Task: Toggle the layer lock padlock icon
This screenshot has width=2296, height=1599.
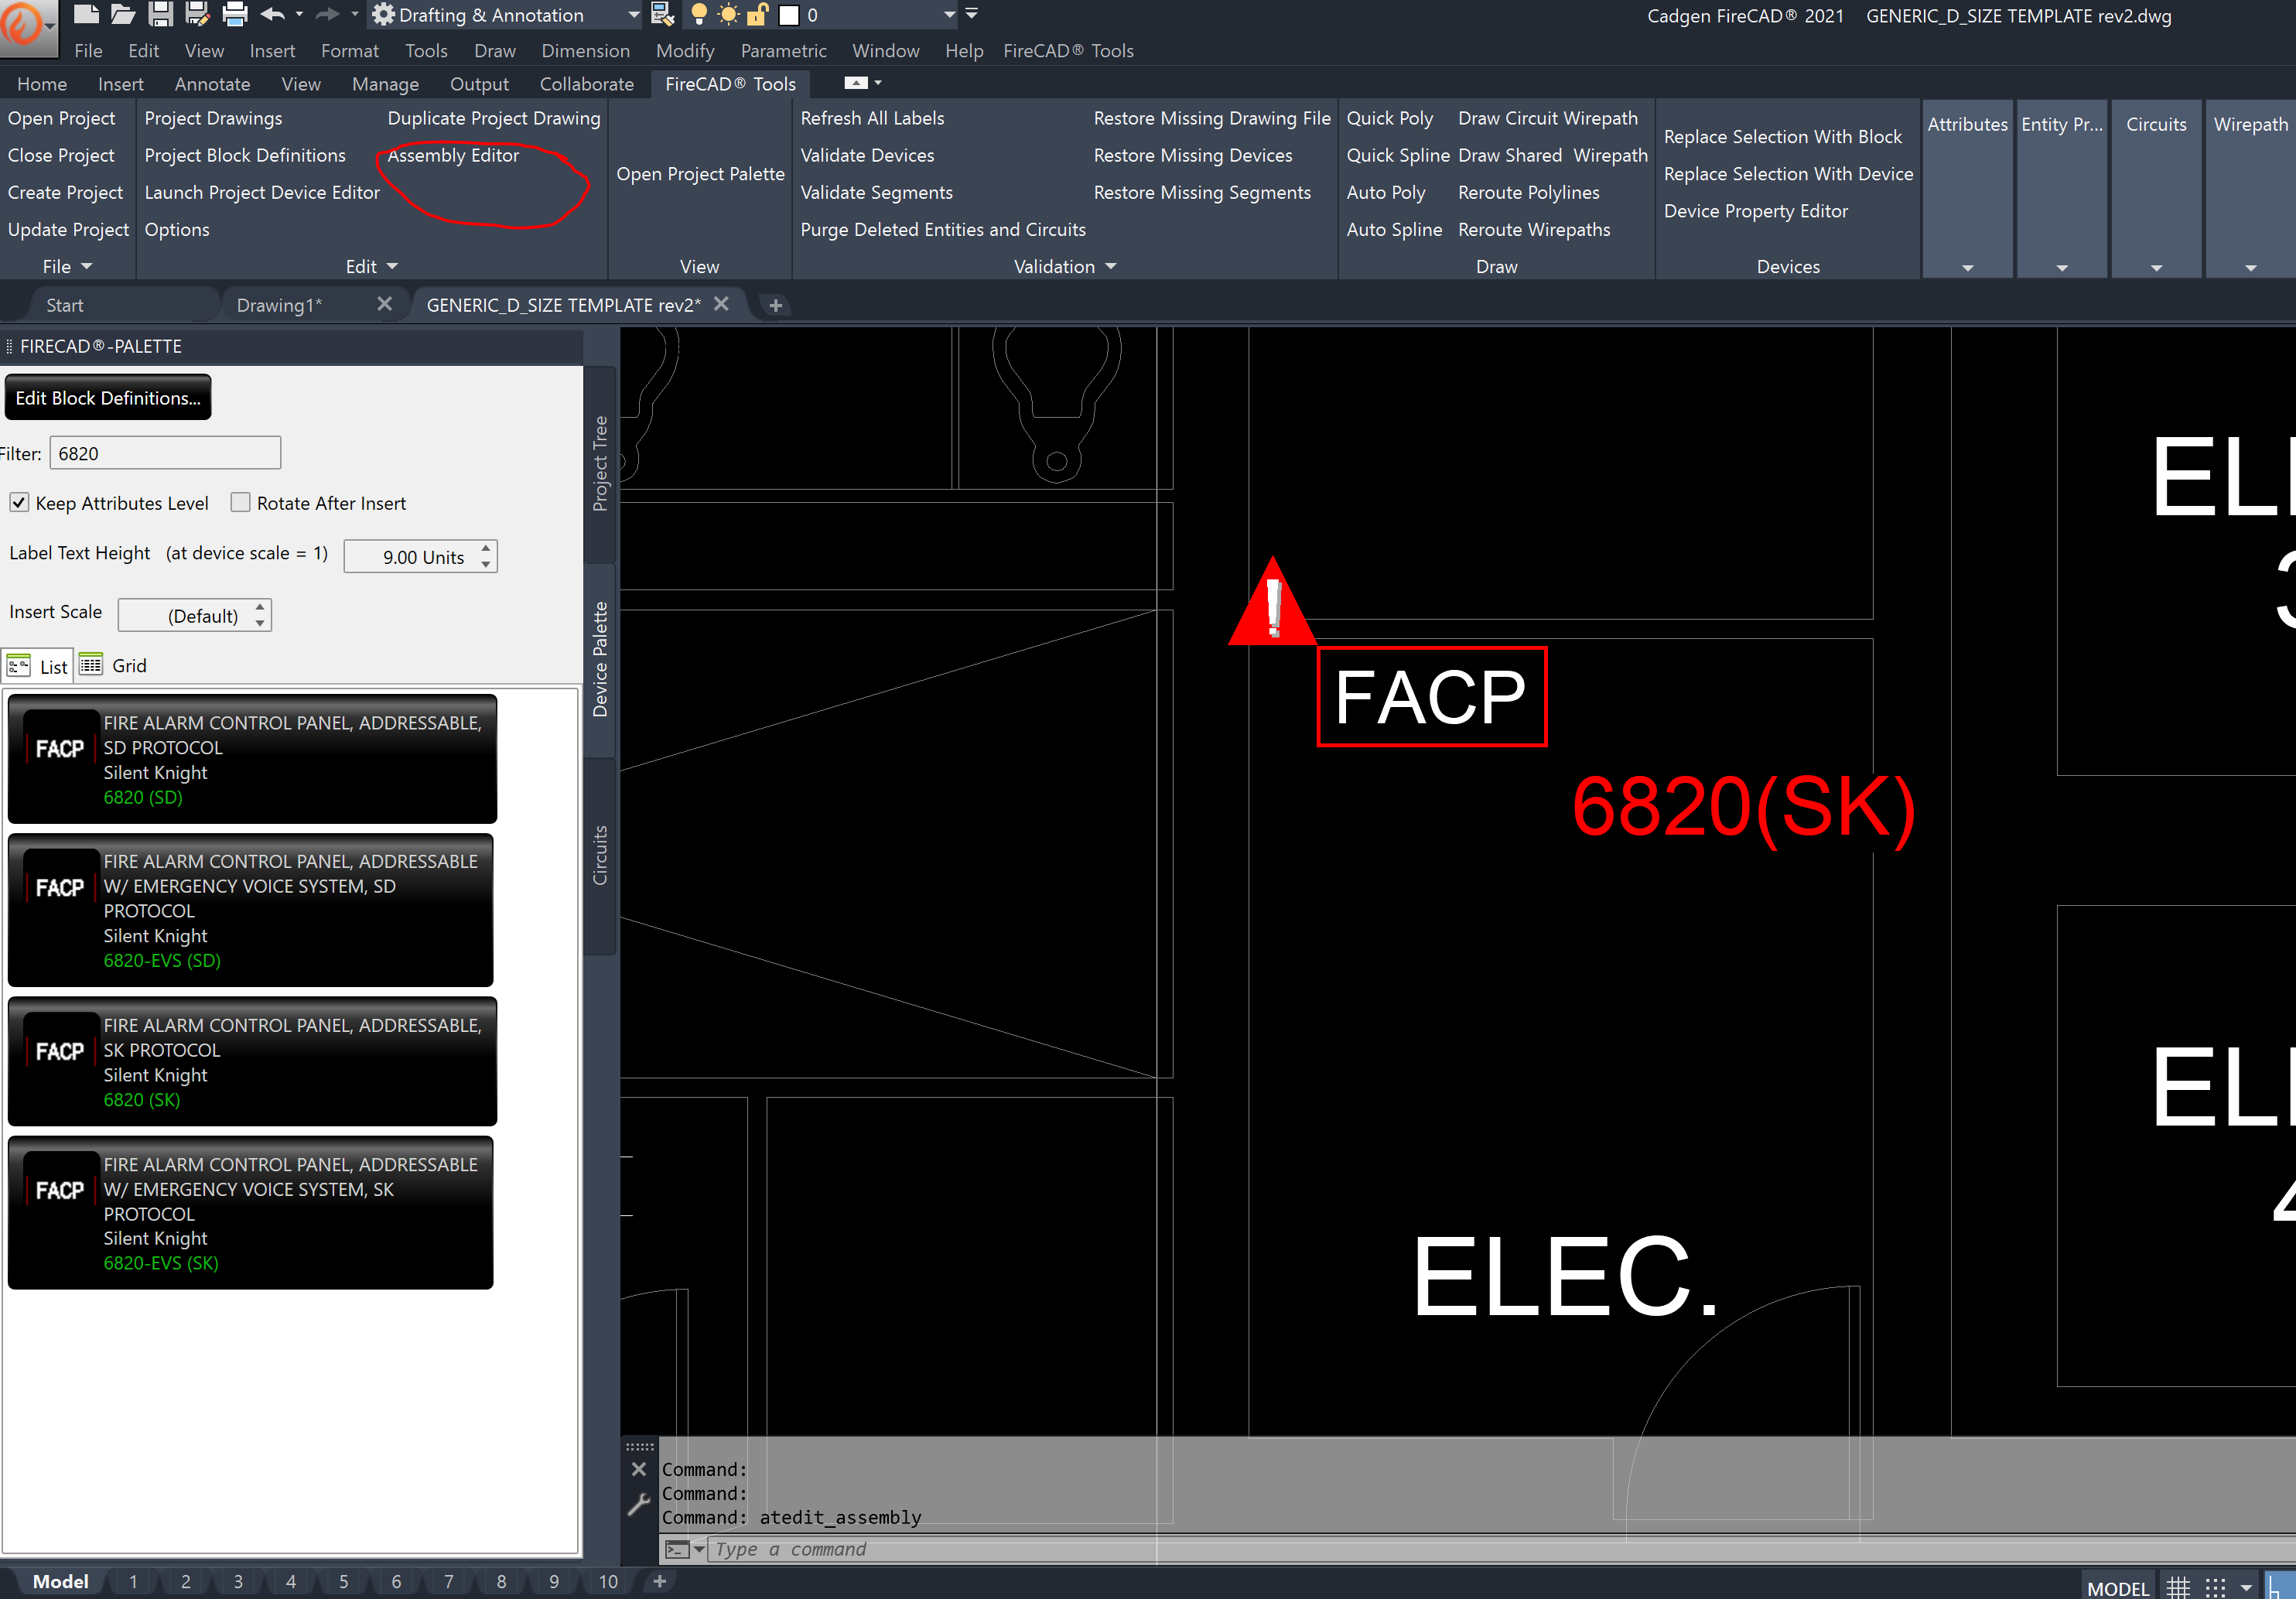Action: [x=758, y=14]
